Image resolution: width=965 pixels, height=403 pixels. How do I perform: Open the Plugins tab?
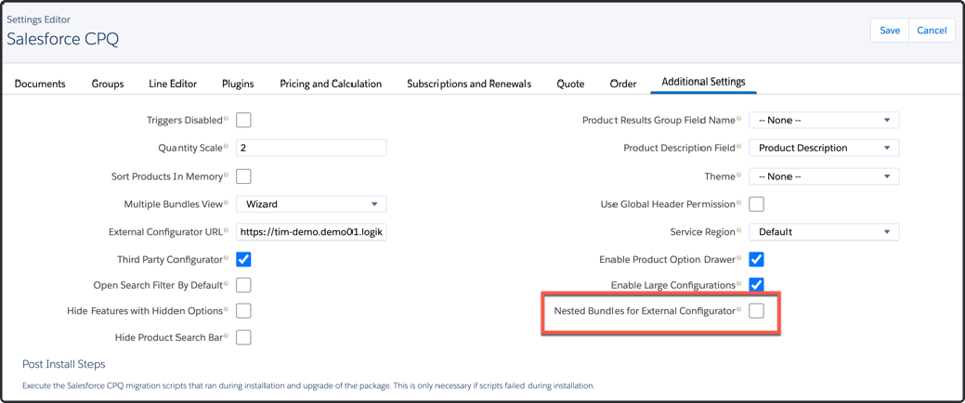tap(238, 84)
